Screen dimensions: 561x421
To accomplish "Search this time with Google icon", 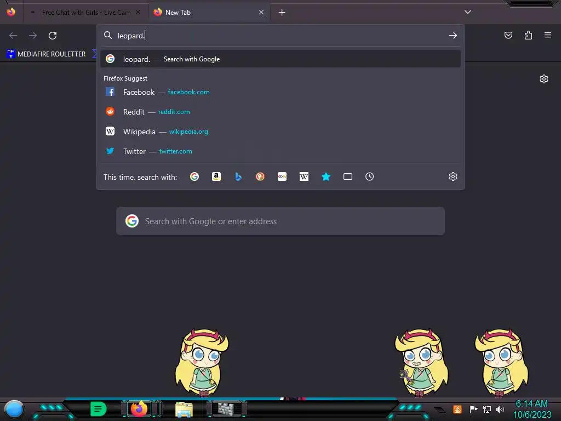I will click(x=194, y=177).
